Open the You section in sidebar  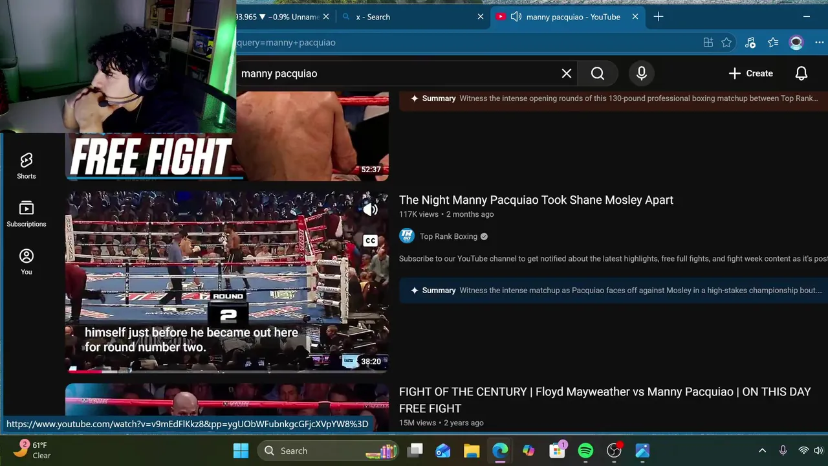click(x=27, y=262)
